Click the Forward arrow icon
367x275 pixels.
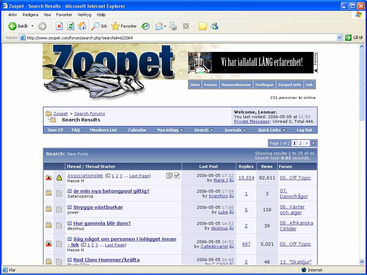point(42,26)
